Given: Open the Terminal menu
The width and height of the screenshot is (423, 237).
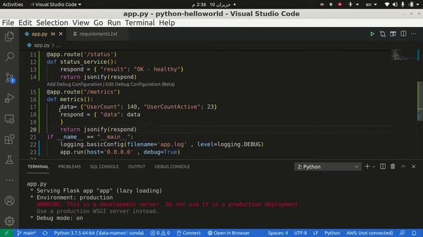Looking at the screenshot, I should [x=139, y=23].
